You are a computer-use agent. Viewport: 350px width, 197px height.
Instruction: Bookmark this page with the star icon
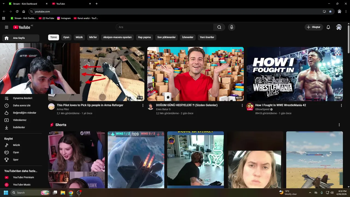point(330,11)
